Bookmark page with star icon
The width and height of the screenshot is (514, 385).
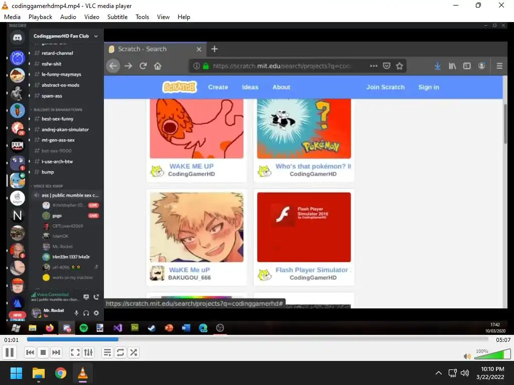(399, 66)
